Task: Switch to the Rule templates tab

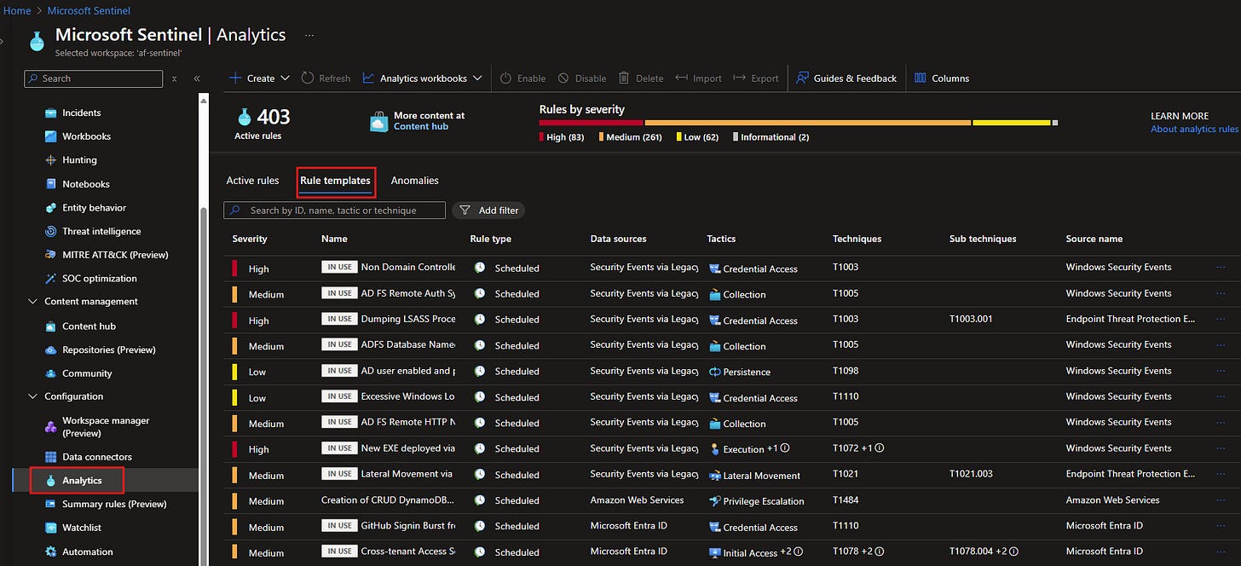Action: [x=335, y=181]
